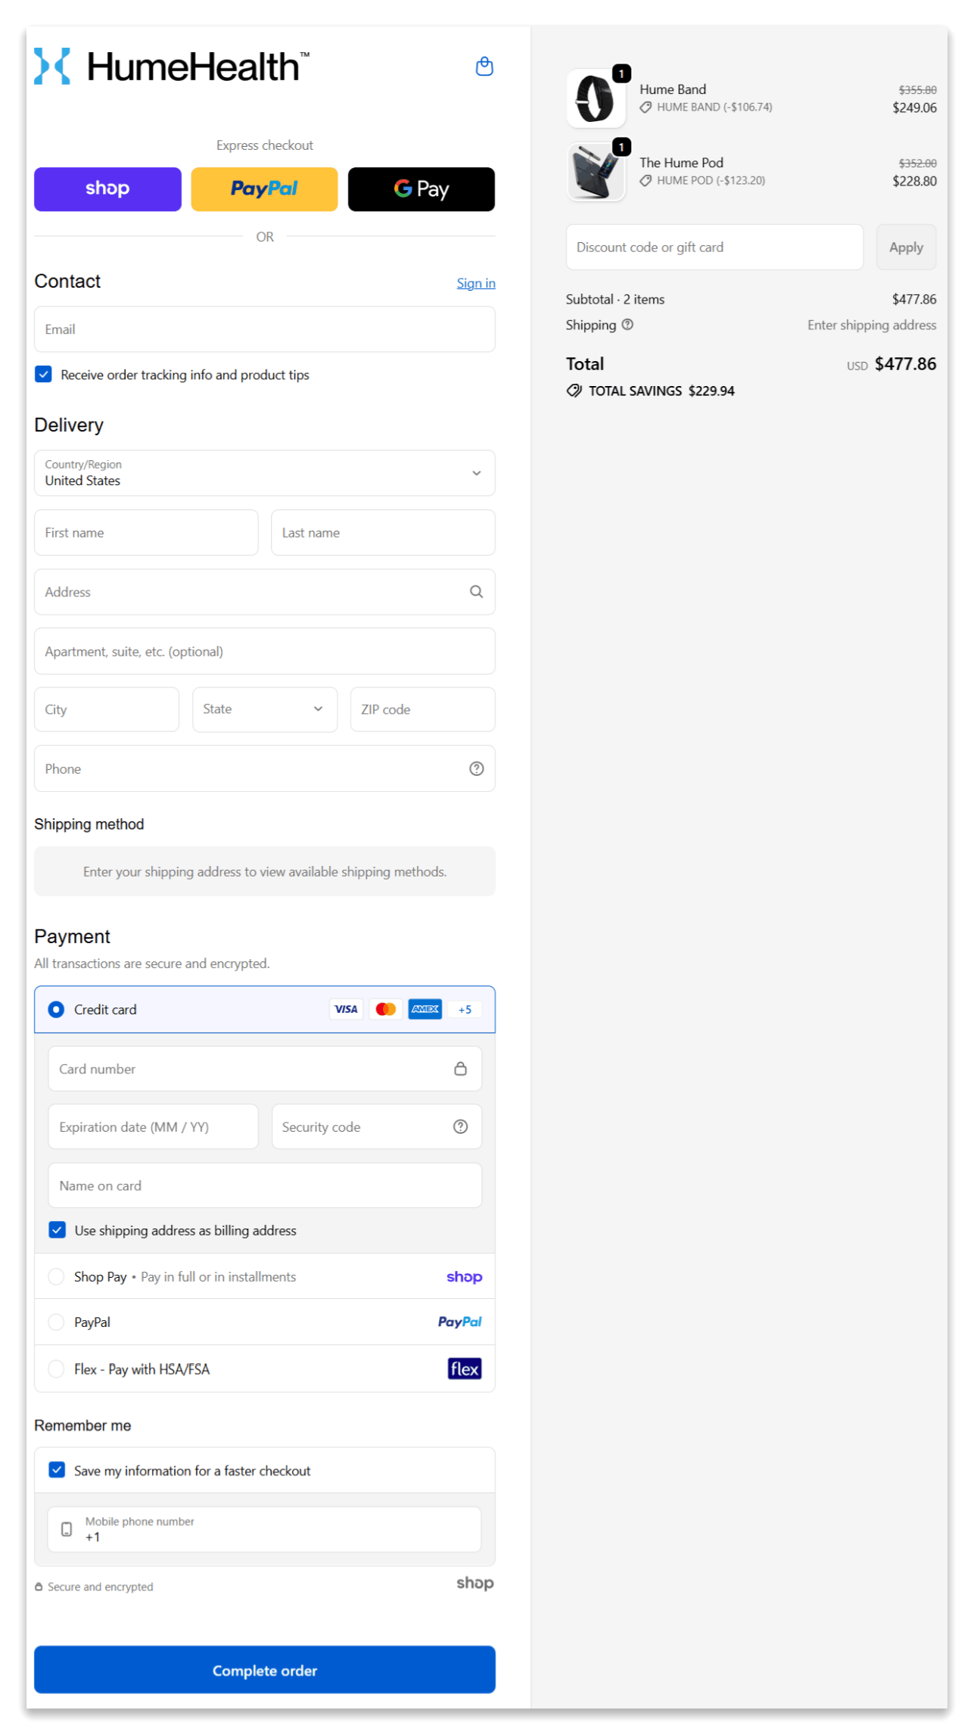This screenshot has width=974, height=1735.
Task: Toggle order tracking info checkbox
Action: pyautogui.click(x=44, y=374)
